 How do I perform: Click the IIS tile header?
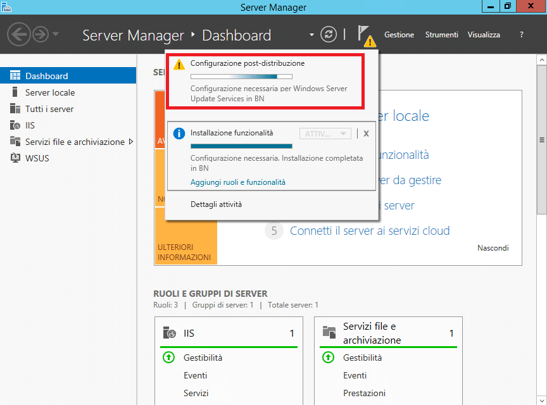coord(229,333)
